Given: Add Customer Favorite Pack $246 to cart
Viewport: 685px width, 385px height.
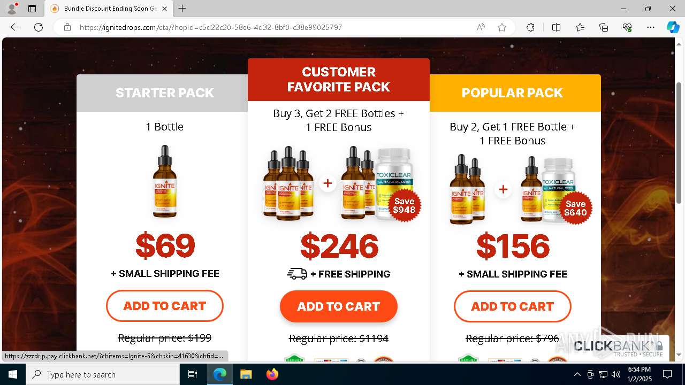Looking at the screenshot, I should 339,306.
